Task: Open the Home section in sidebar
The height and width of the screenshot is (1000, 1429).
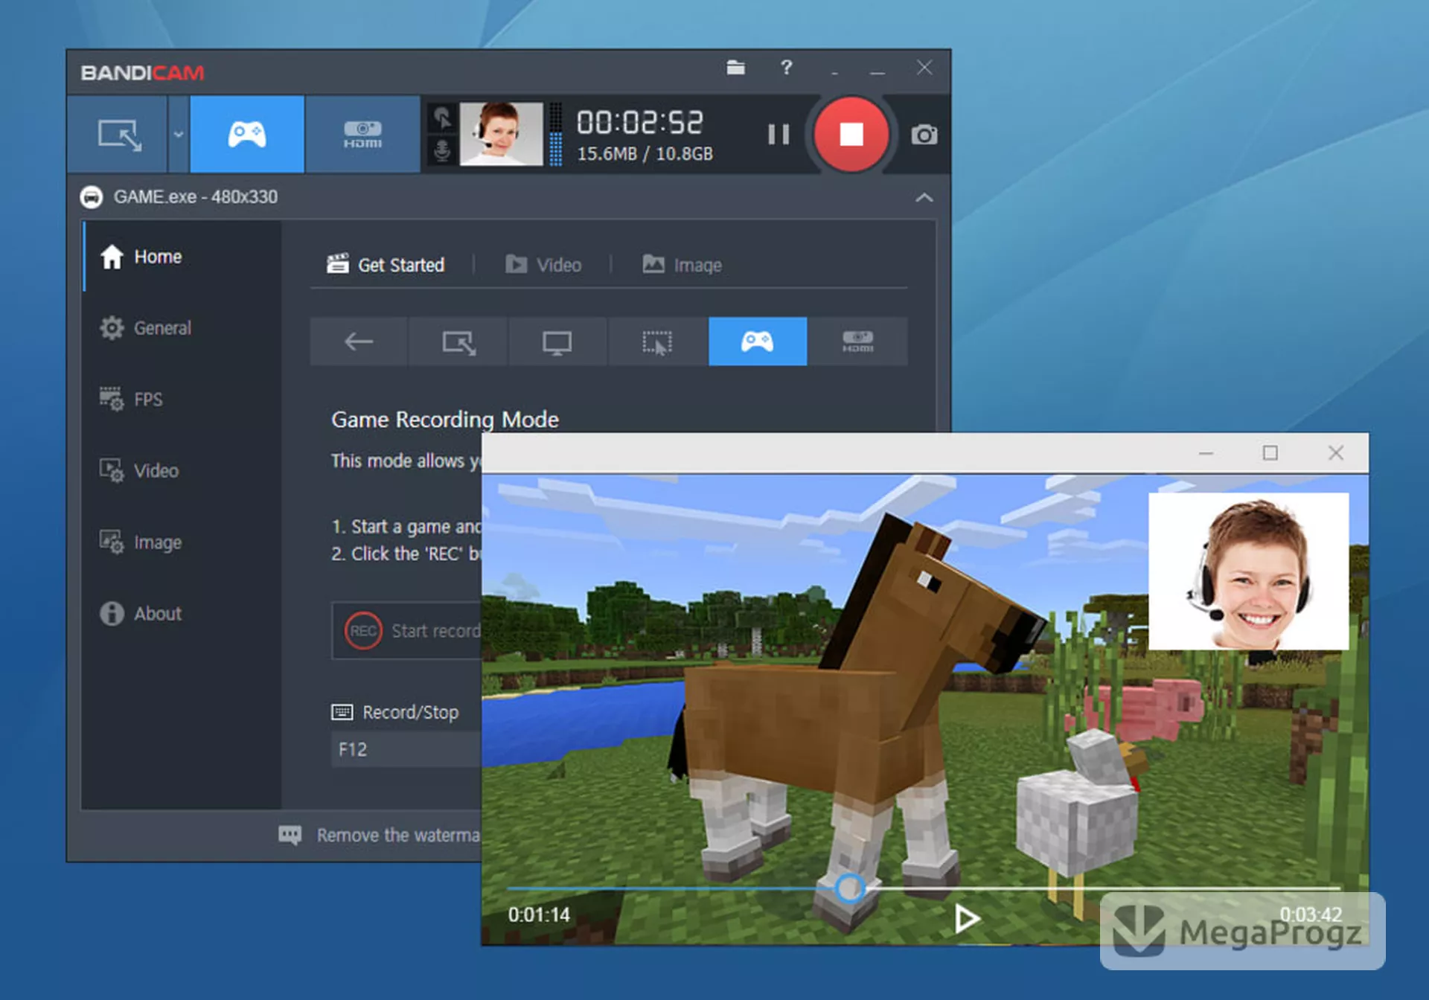Action: point(182,257)
